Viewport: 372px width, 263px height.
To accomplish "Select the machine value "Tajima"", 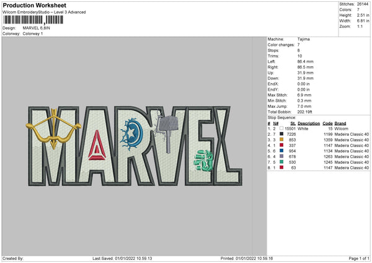I will [303, 39].
